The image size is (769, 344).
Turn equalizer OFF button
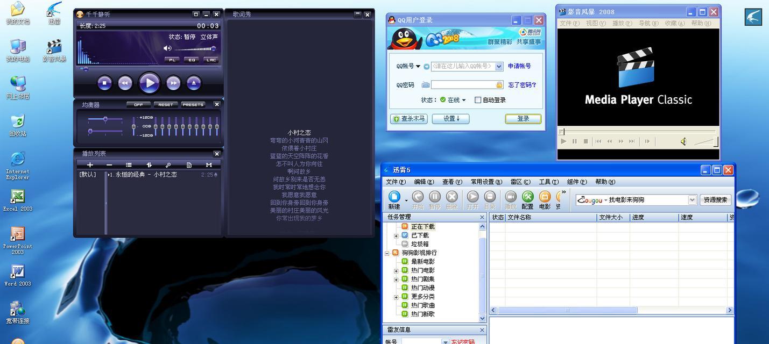pos(138,105)
